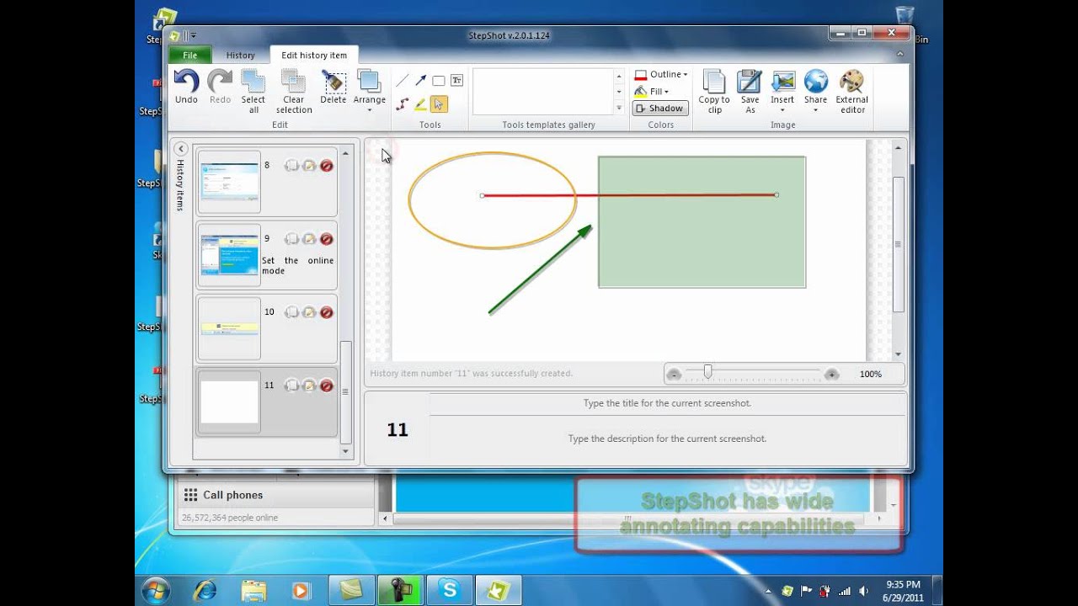
Task: Click the title field for screenshot
Action: point(667,403)
